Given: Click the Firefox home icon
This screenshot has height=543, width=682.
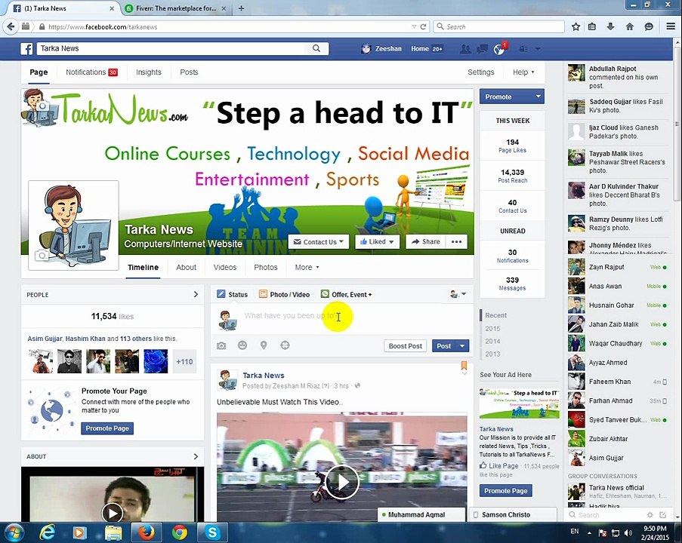Looking at the screenshot, I should click(629, 26).
